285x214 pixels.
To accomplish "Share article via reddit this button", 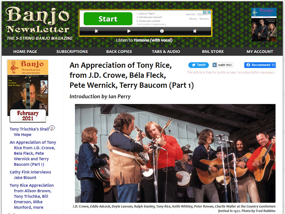I will click(x=223, y=65).
